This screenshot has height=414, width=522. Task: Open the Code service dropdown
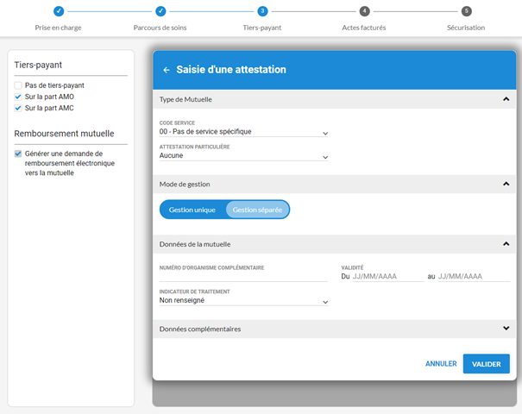point(244,133)
